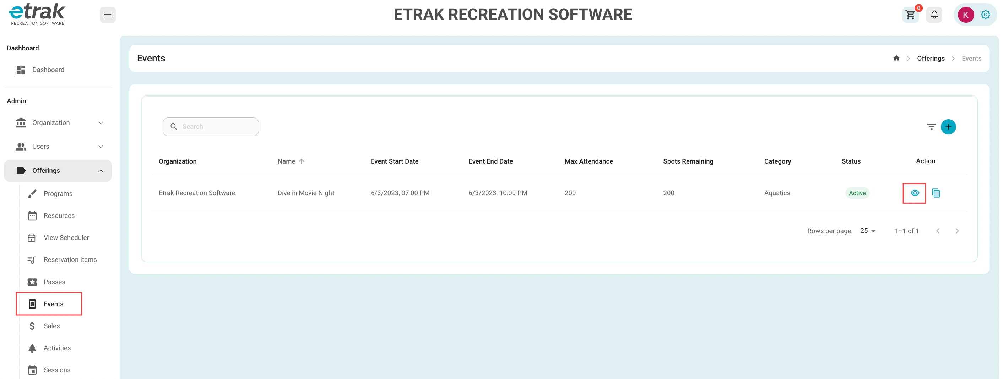Screen dimensions: 1003x379
Task: Open Dashboard in the sidebar
Action: coord(58,70)
